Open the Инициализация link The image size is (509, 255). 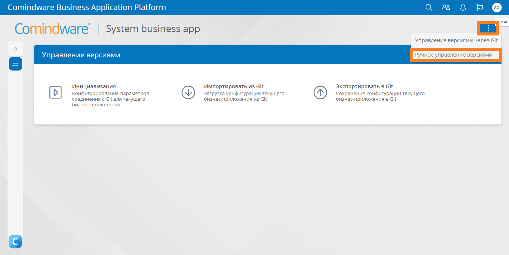coord(94,86)
